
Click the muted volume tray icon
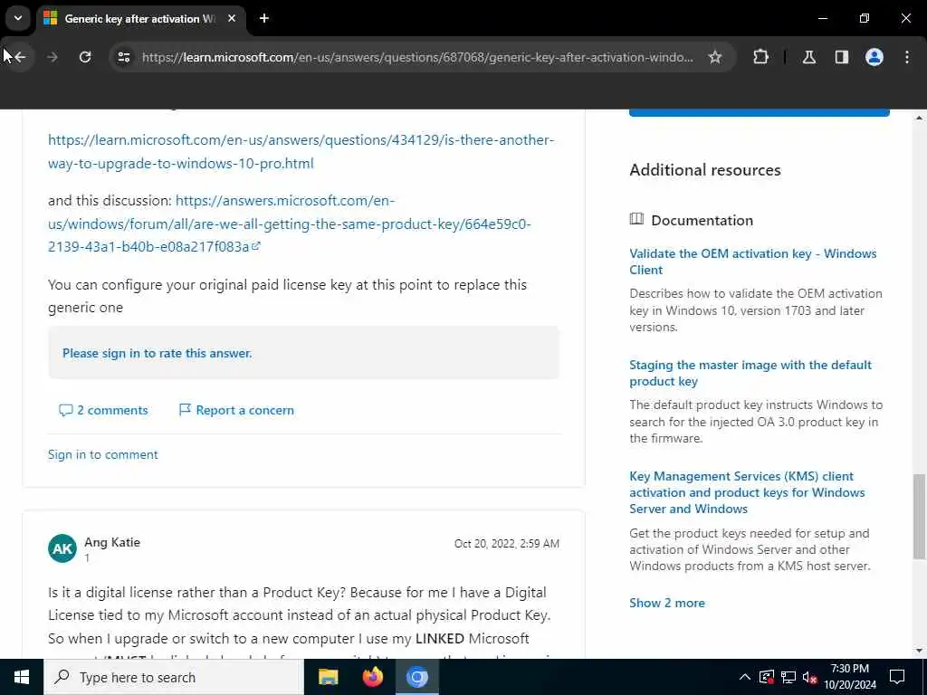pos(809,677)
